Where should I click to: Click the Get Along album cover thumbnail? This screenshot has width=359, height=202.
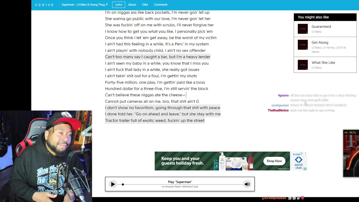pyautogui.click(x=303, y=45)
